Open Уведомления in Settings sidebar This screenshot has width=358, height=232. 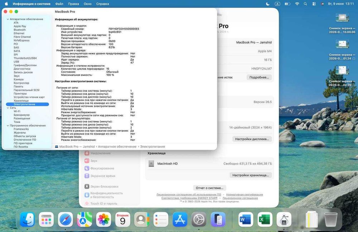click(x=97, y=153)
